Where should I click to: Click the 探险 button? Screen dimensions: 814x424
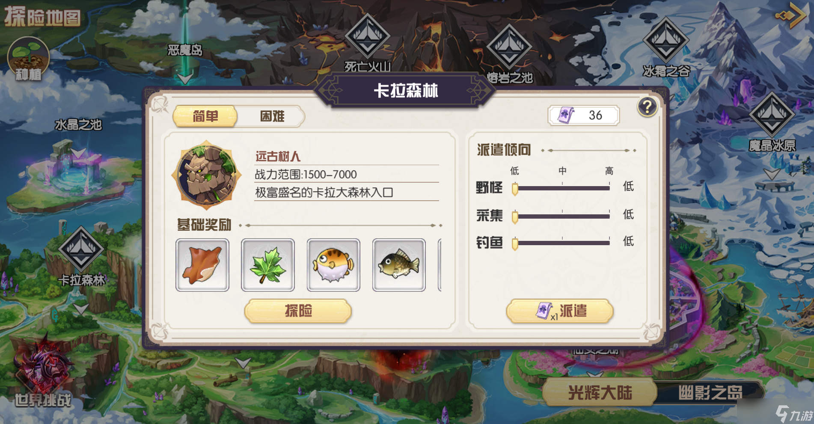click(298, 311)
